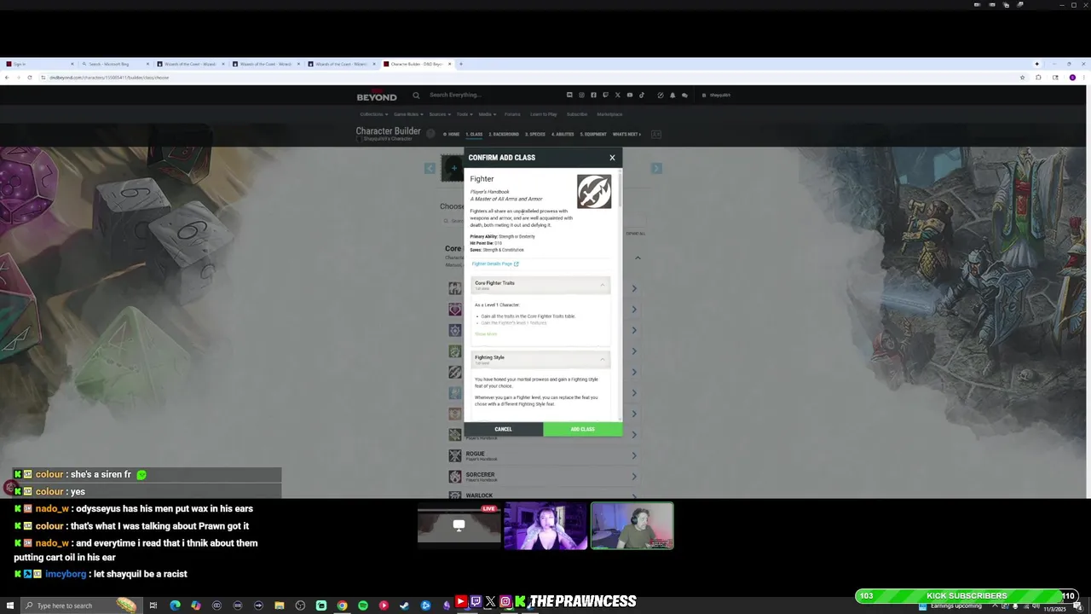Image resolution: width=1091 pixels, height=614 pixels.
Task: Open the Marketplace menu link
Action: coord(609,114)
